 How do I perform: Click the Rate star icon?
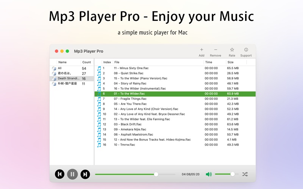[x=232, y=50]
